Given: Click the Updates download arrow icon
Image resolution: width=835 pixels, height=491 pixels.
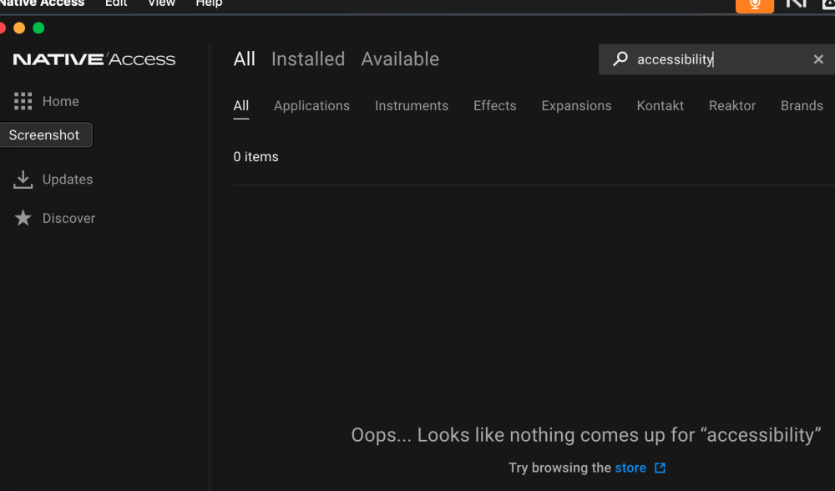Looking at the screenshot, I should (23, 180).
